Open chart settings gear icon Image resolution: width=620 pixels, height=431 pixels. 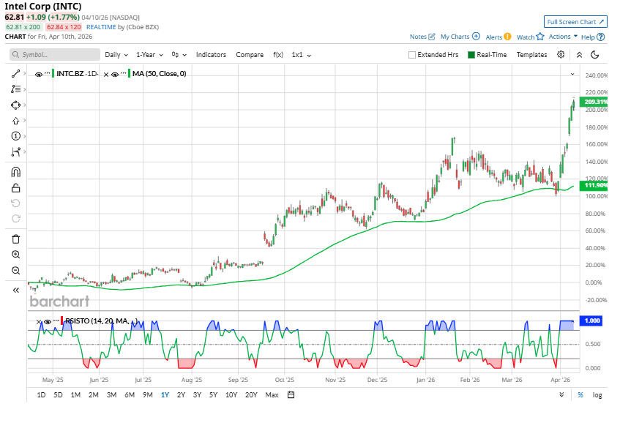coord(561,55)
